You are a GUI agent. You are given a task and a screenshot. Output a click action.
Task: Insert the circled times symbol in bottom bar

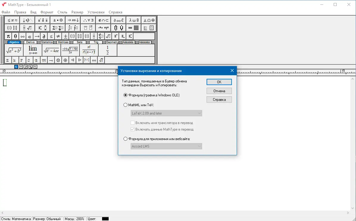coord(58,60)
